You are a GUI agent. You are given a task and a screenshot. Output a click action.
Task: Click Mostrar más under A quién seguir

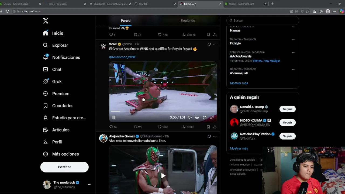(x=239, y=148)
